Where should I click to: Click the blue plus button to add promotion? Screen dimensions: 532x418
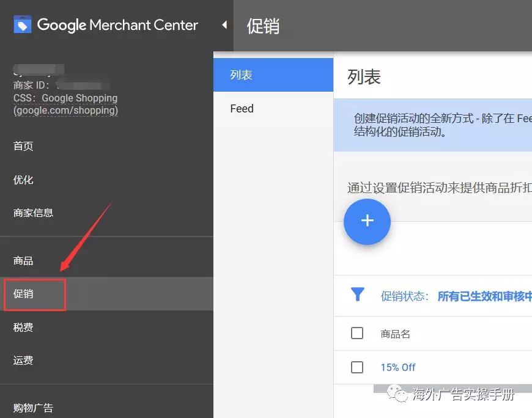pos(367,221)
